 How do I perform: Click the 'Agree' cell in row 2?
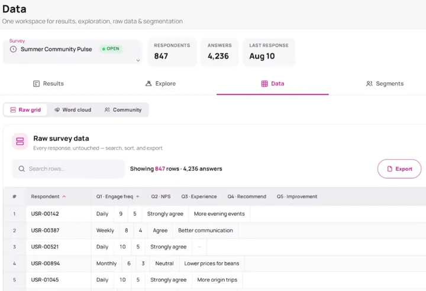(160, 231)
